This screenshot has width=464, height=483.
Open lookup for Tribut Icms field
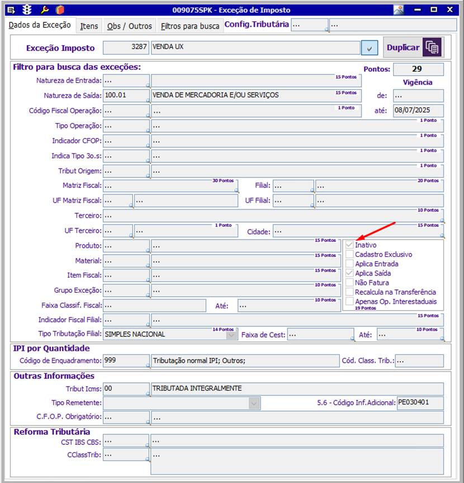148,393
